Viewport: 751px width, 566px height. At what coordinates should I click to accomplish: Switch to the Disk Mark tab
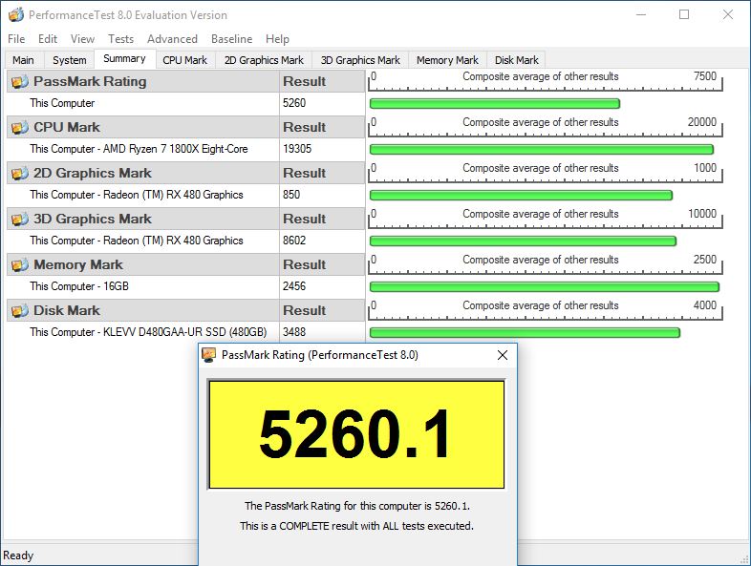(x=516, y=60)
